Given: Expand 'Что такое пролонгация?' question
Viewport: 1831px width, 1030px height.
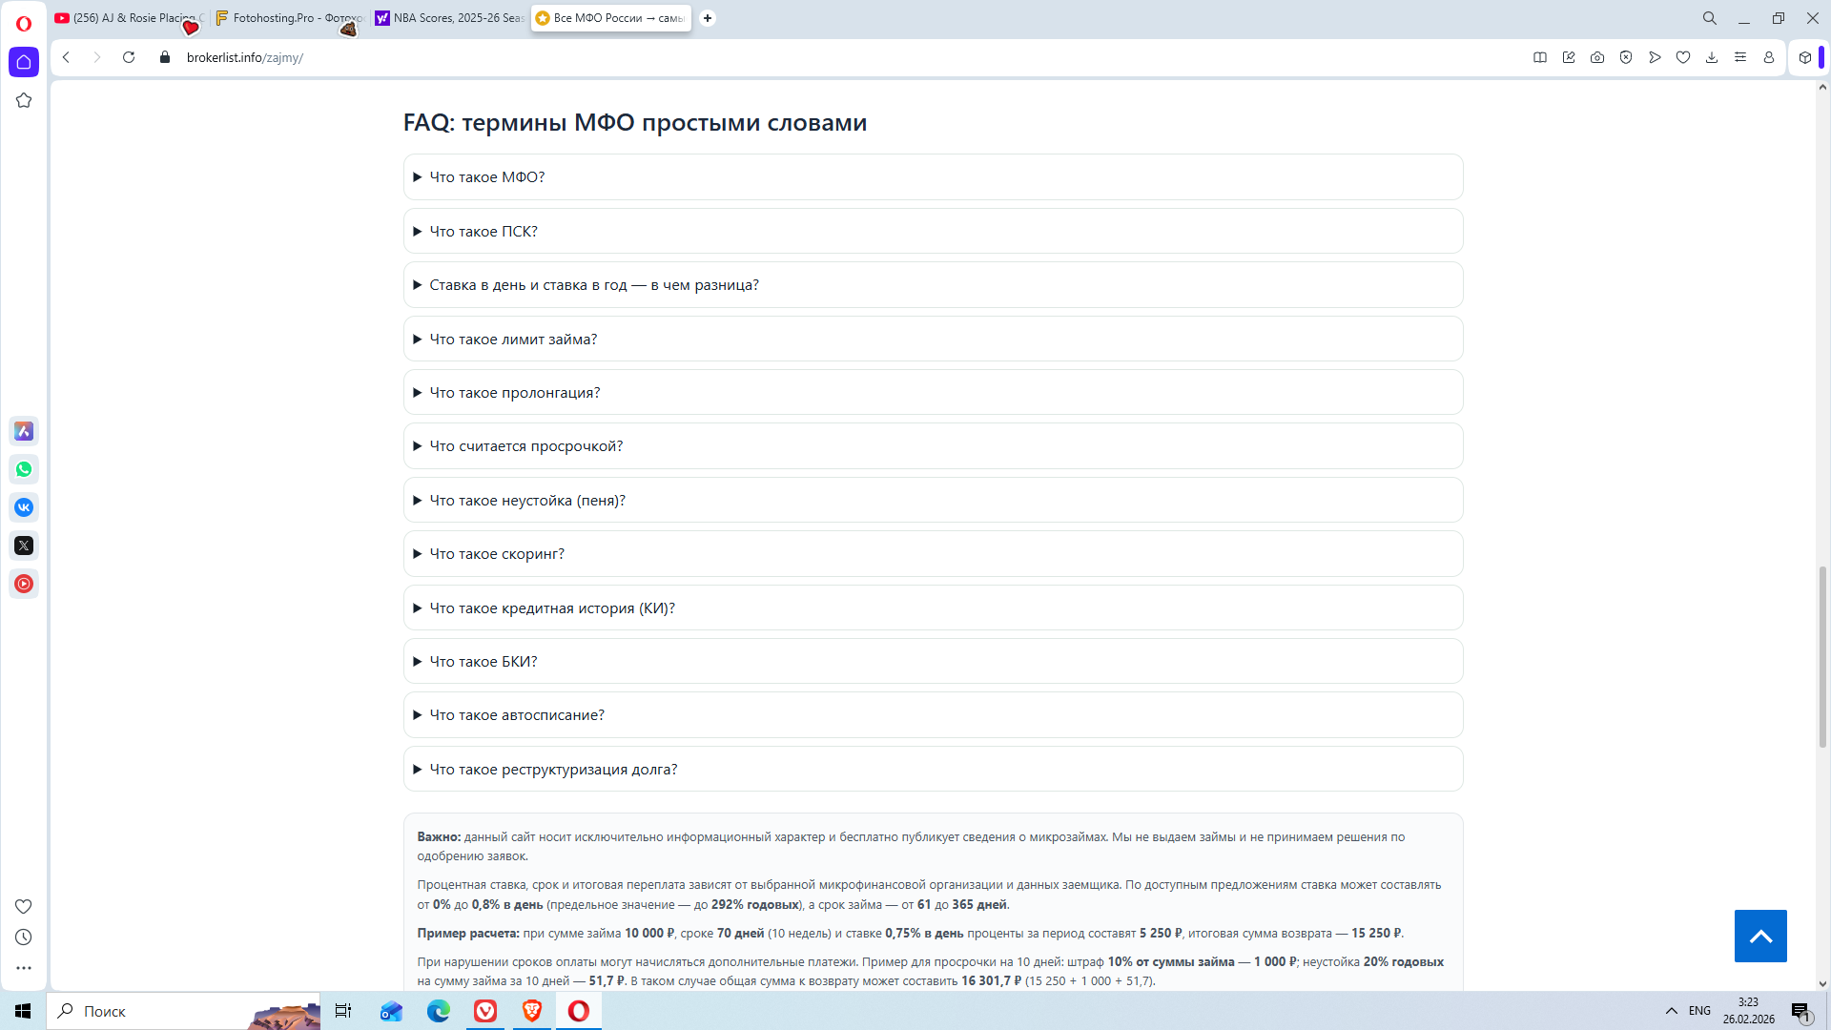Looking at the screenshot, I should tap(515, 393).
